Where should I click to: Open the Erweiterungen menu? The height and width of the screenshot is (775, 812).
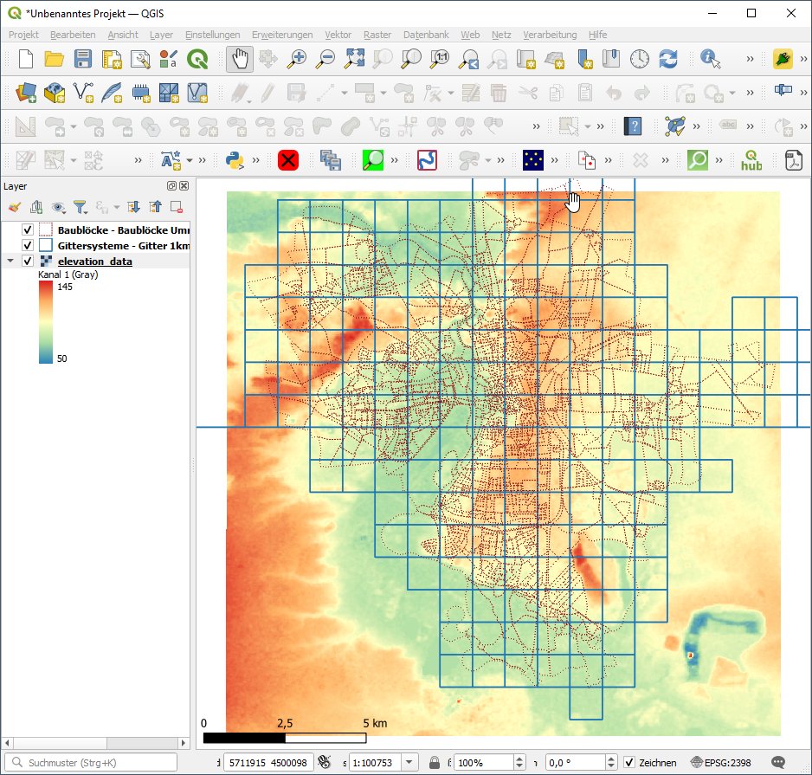[282, 35]
